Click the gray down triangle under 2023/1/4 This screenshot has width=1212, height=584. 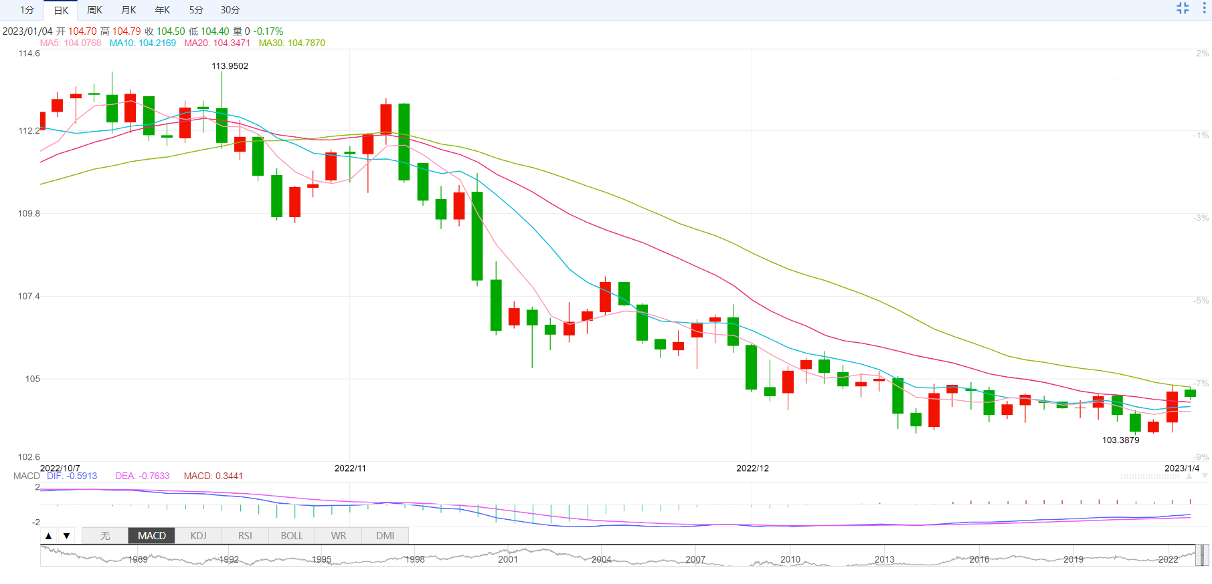[1205, 476]
